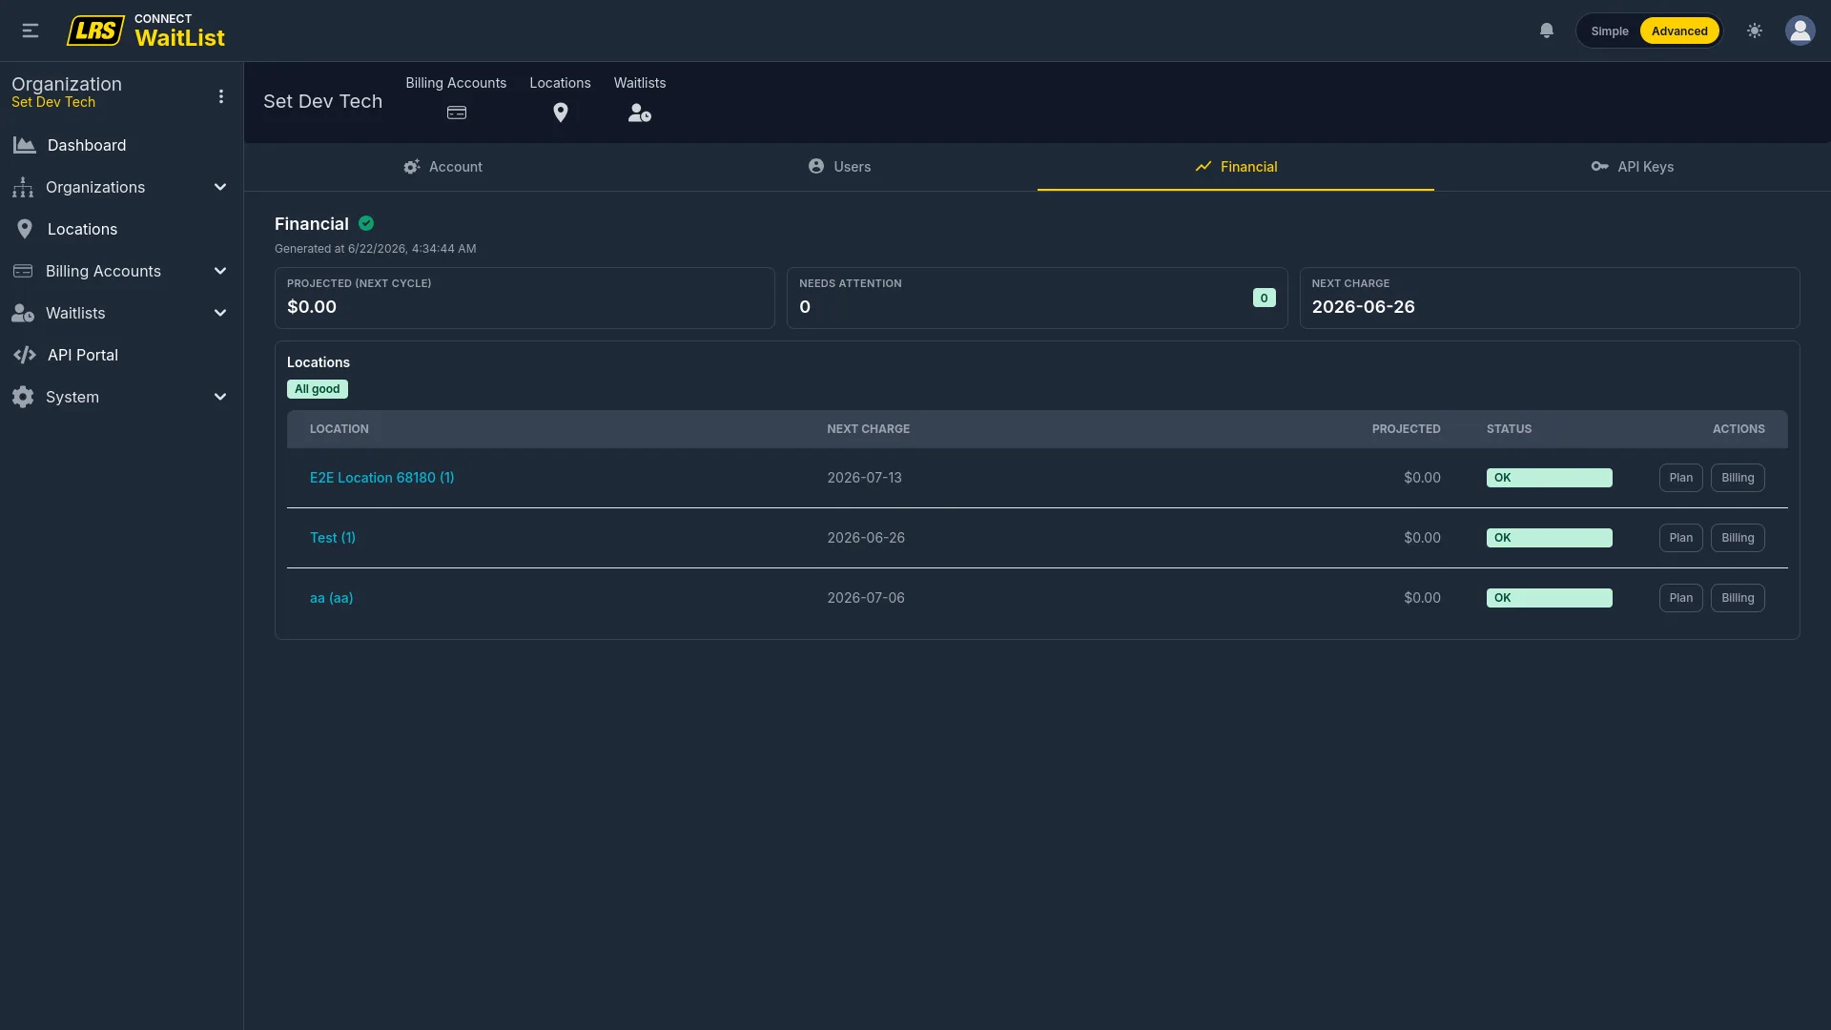Switch to Simple mode

[x=1610, y=31]
